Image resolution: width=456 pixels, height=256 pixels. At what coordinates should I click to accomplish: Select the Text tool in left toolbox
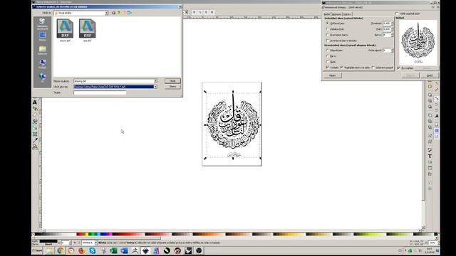[35, 102]
